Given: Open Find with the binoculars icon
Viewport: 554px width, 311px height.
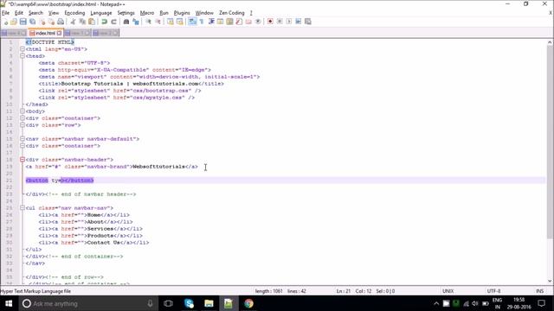Looking at the screenshot, I should pos(126,22).
